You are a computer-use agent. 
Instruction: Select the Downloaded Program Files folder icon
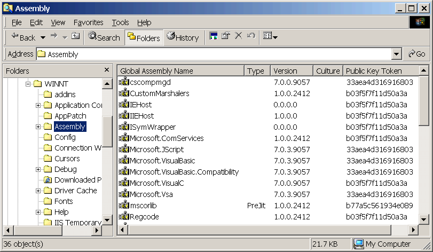tap(48, 180)
